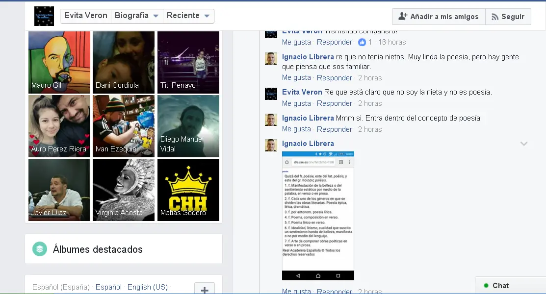Click Me gusta under the nietos comment

tap(296, 77)
